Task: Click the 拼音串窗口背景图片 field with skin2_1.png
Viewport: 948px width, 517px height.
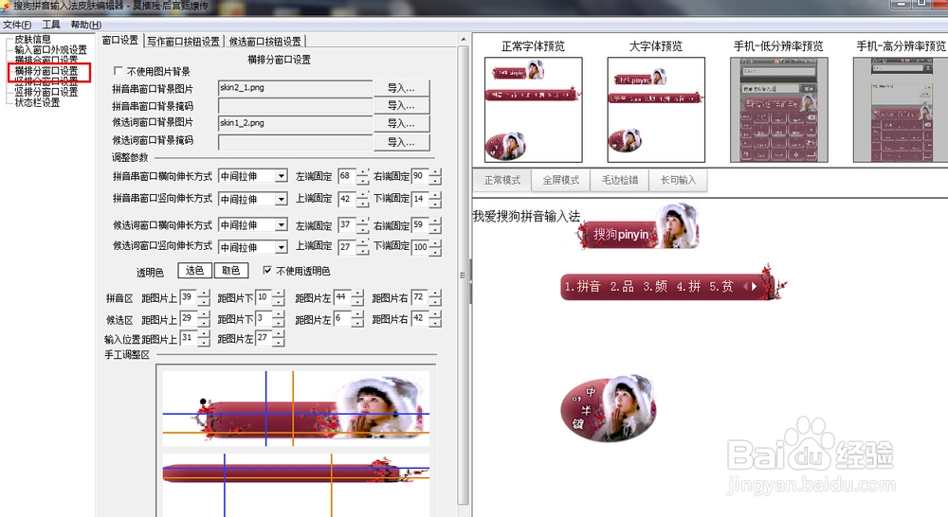Action: point(295,88)
